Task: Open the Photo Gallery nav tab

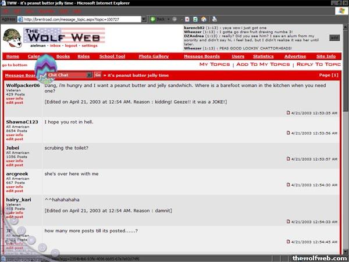Action: tap(154, 56)
